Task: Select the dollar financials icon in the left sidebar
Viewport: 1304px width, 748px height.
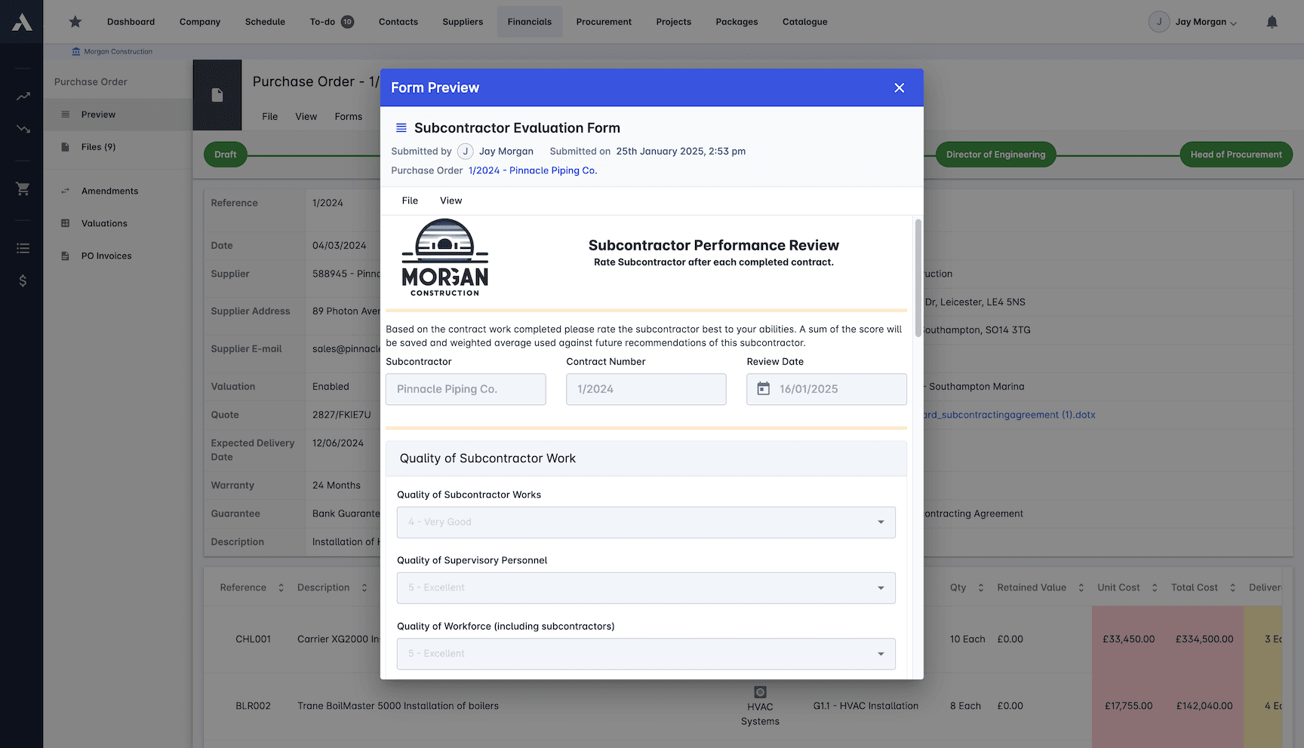Action: tap(22, 280)
